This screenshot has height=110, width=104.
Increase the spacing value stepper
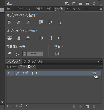tap(25, 53)
